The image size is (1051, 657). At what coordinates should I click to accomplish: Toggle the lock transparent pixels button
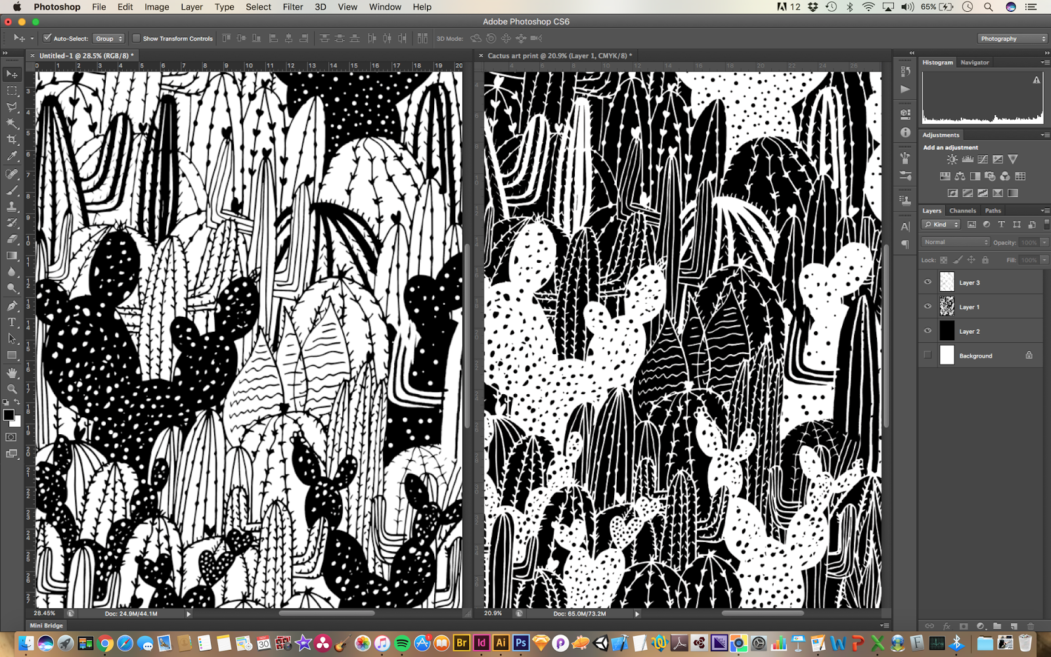pyautogui.click(x=944, y=260)
